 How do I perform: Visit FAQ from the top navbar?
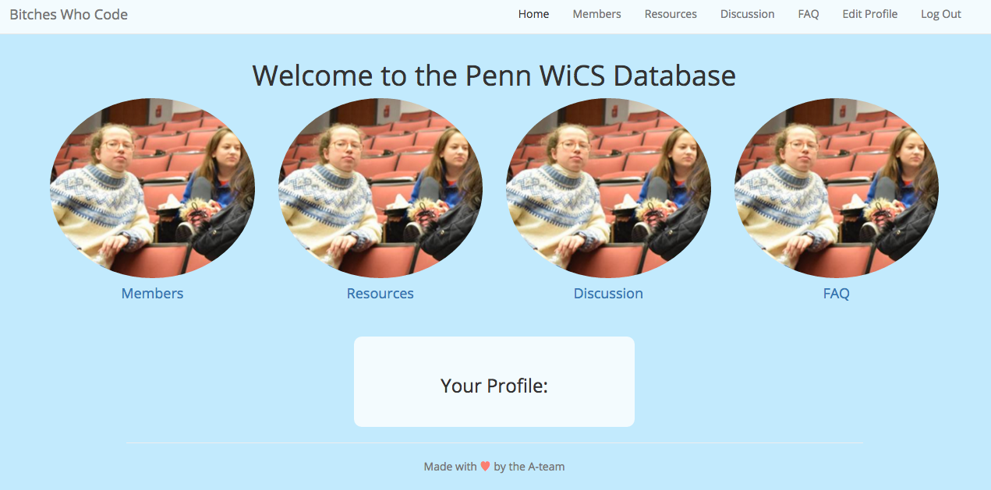tap(809, 14)
